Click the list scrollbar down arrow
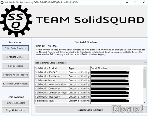 click(x=145, y=102)
